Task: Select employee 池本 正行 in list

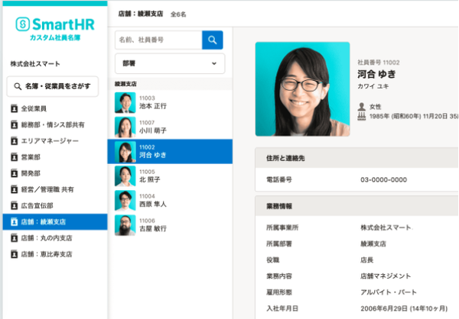Action: (x=170, y=102)
